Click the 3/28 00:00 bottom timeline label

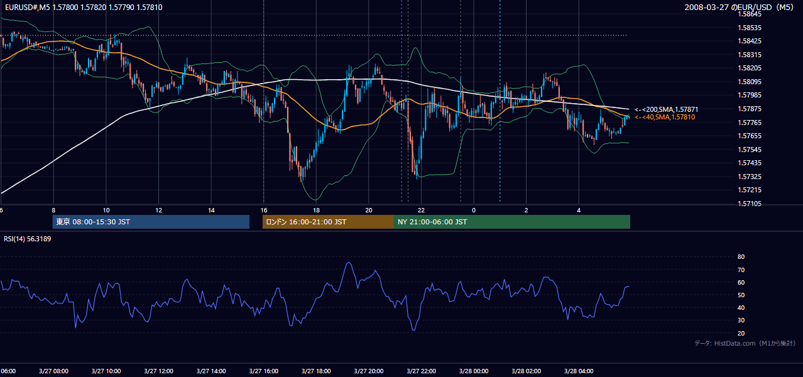click(x=474, y=371)
